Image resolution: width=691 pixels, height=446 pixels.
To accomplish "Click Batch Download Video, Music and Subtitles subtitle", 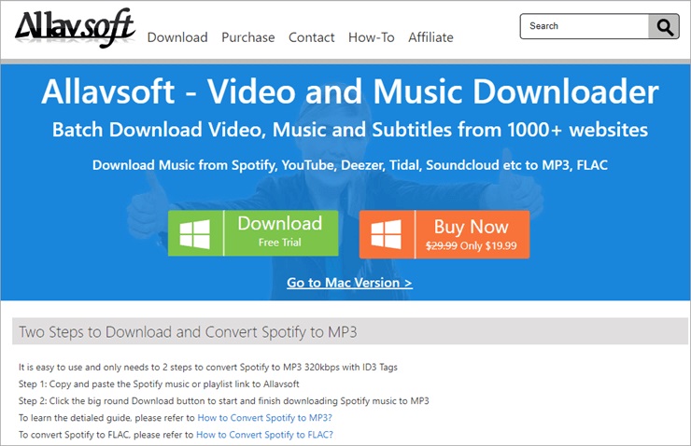I will [350, 130].
